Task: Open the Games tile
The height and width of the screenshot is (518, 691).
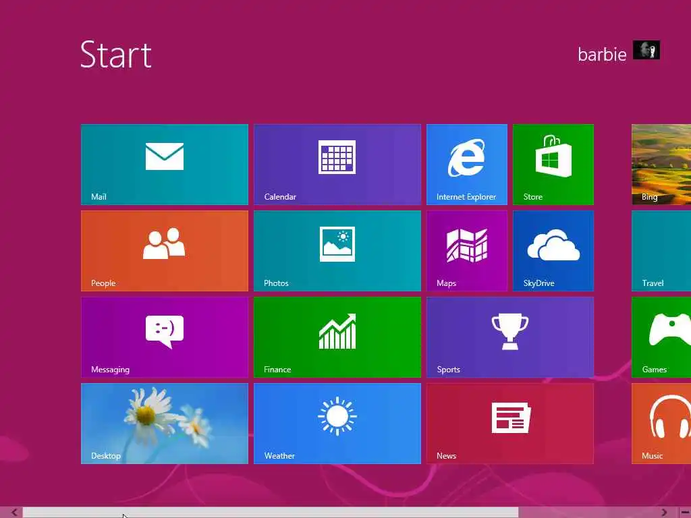Action: (x=661, y=337)
